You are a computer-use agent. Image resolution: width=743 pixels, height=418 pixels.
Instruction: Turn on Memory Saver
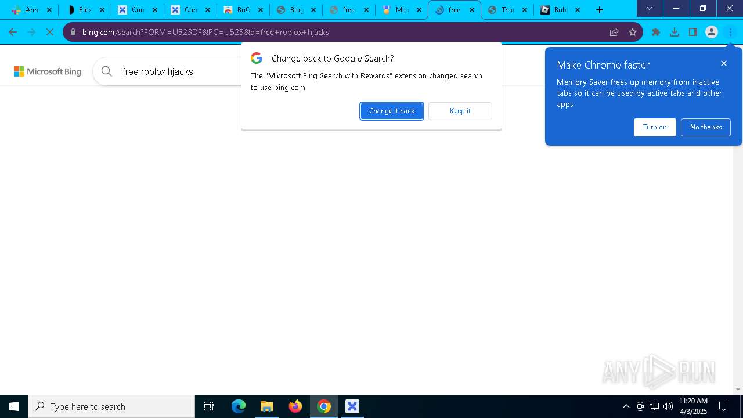click(655, 127)
